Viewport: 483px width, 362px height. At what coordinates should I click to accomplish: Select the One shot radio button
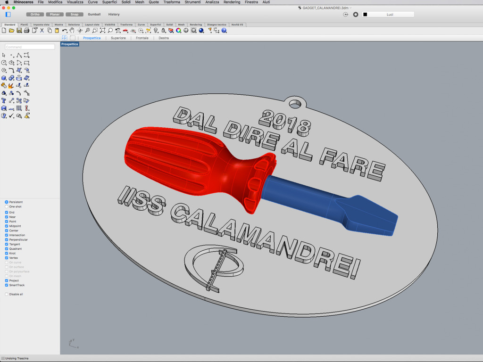7,206
